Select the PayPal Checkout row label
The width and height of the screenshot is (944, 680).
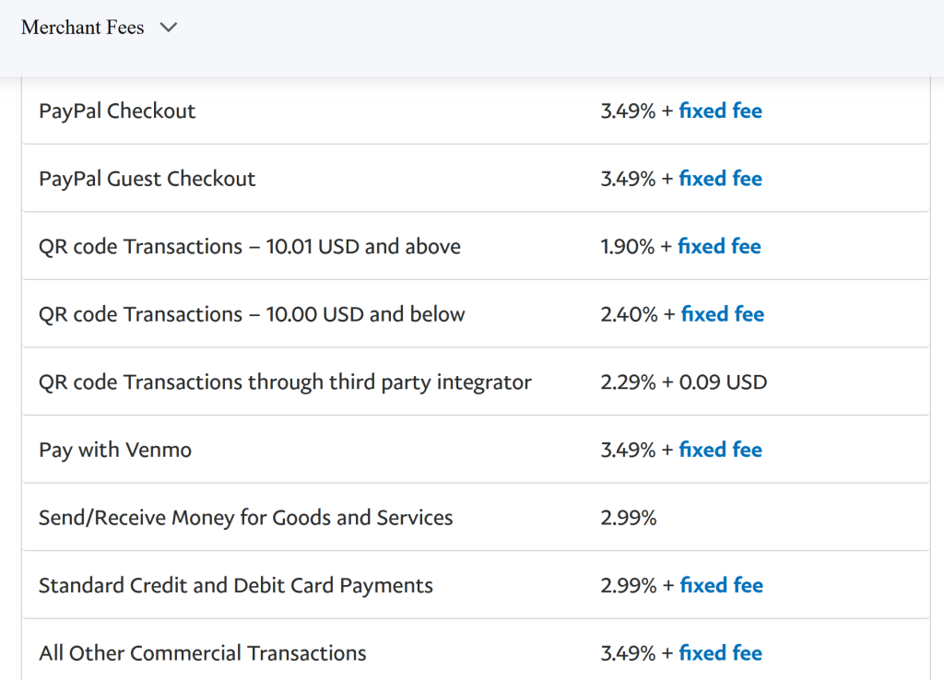click(x=117, y=111)
